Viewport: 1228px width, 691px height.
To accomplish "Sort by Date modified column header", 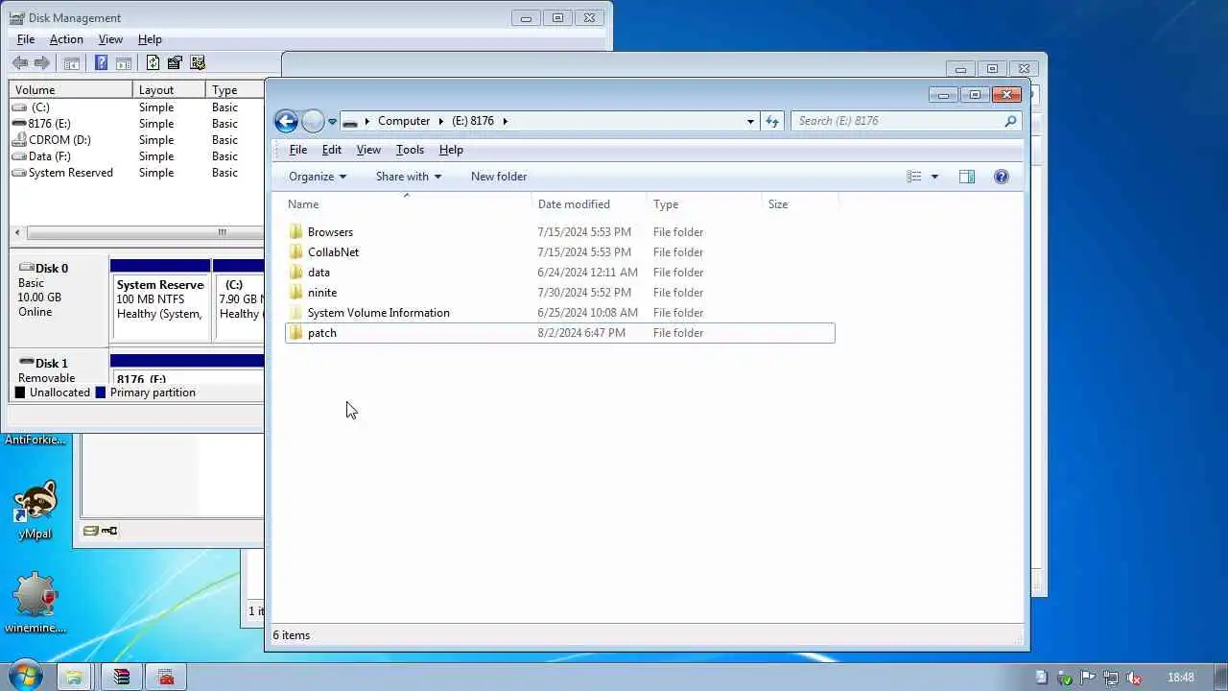I will coord(589,204).
